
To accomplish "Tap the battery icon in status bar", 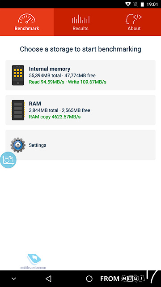I will coord(142,4).
